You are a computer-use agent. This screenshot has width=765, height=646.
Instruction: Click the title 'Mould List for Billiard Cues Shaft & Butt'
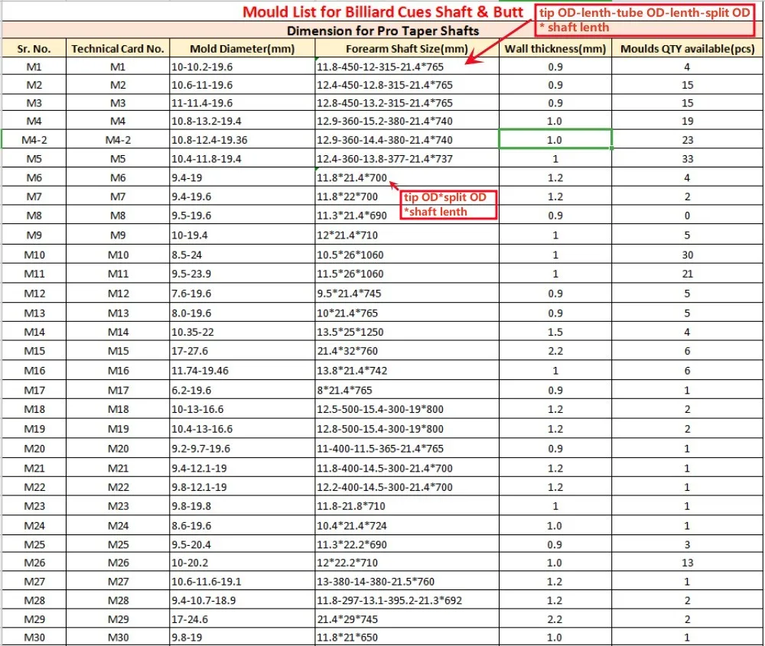[x=382, y=12]
